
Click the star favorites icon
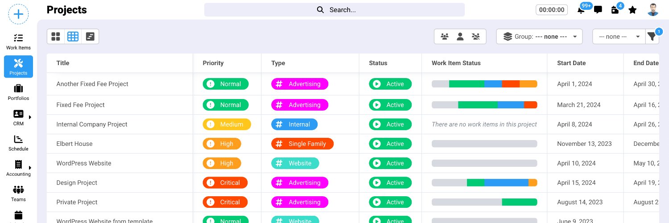632,10
